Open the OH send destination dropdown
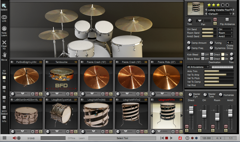 226,29
